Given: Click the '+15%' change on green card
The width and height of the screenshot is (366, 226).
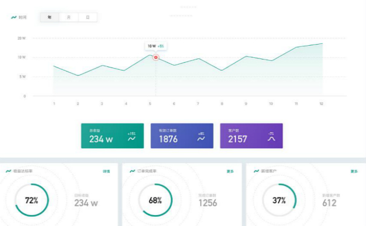Looking at the screenshot, I should [131, 134].
